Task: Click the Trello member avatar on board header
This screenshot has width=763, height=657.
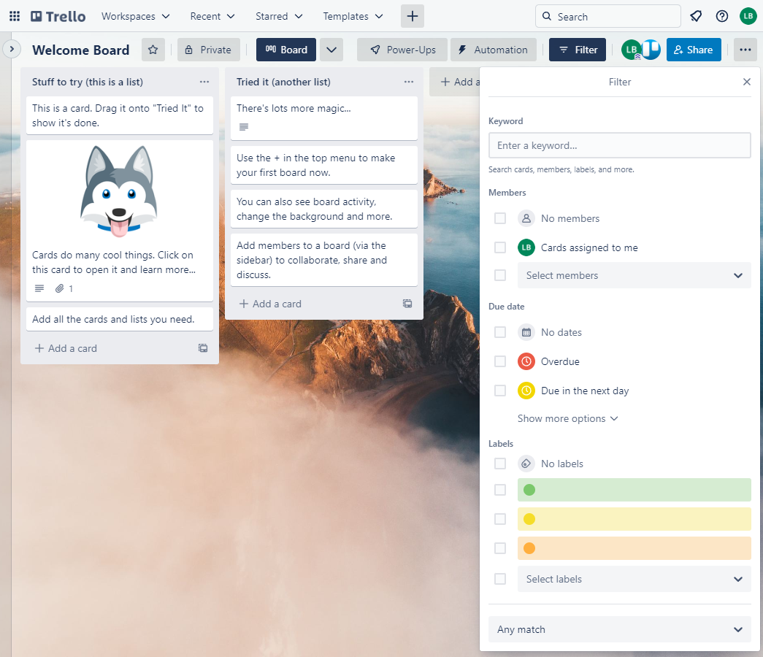Action: (x=651, y=50)
